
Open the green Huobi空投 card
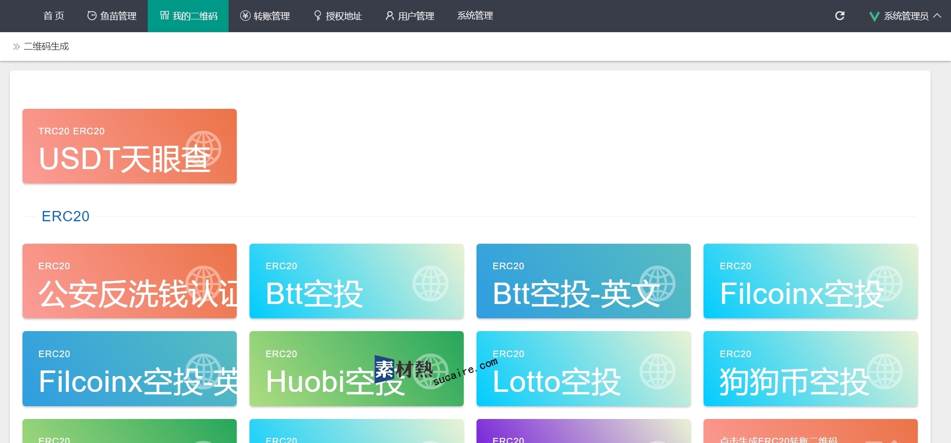pos(356,369)
